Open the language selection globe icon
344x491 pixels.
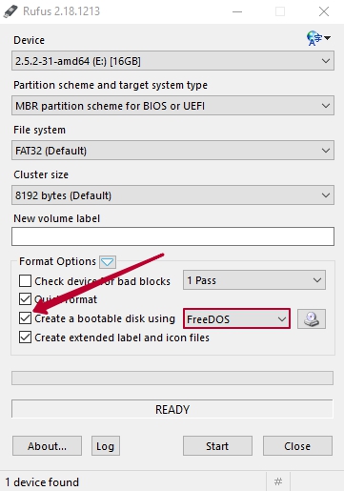point(318,38)
